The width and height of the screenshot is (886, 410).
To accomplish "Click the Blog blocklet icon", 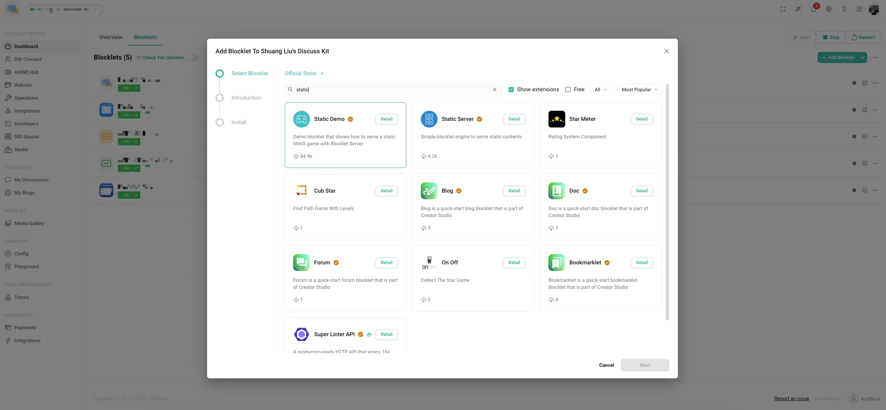I will [429, 191].
